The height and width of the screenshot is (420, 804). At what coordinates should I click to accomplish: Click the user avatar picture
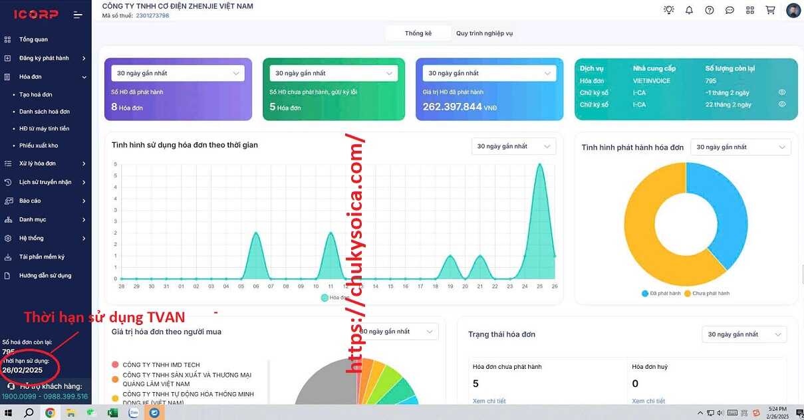pos(793,10)
